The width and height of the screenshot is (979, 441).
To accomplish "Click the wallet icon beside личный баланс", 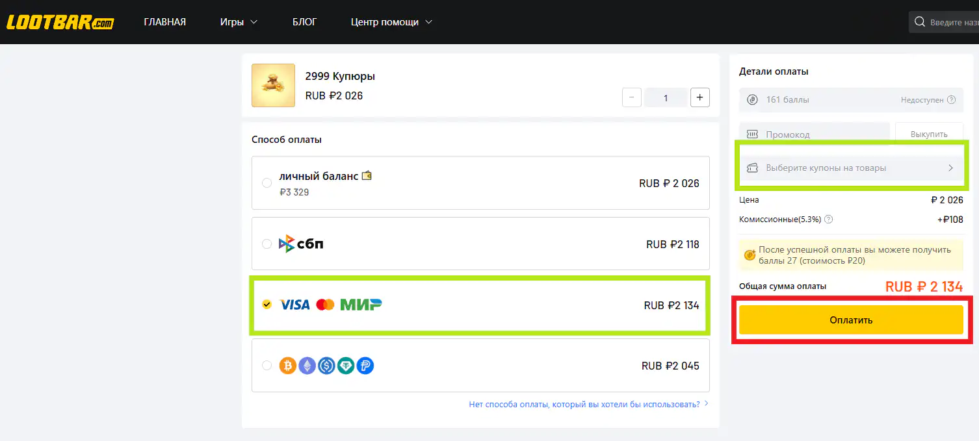I will pyautogui.click(x=367, y=175).
